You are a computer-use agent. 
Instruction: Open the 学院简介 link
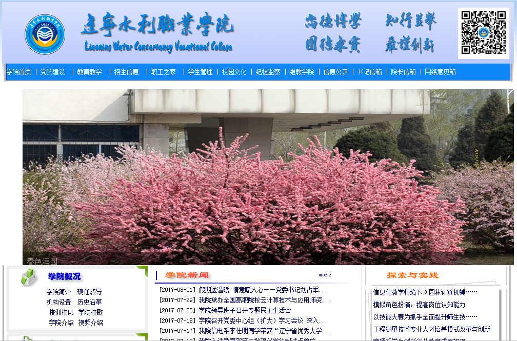pyautogui.click(x=58, y=292)
